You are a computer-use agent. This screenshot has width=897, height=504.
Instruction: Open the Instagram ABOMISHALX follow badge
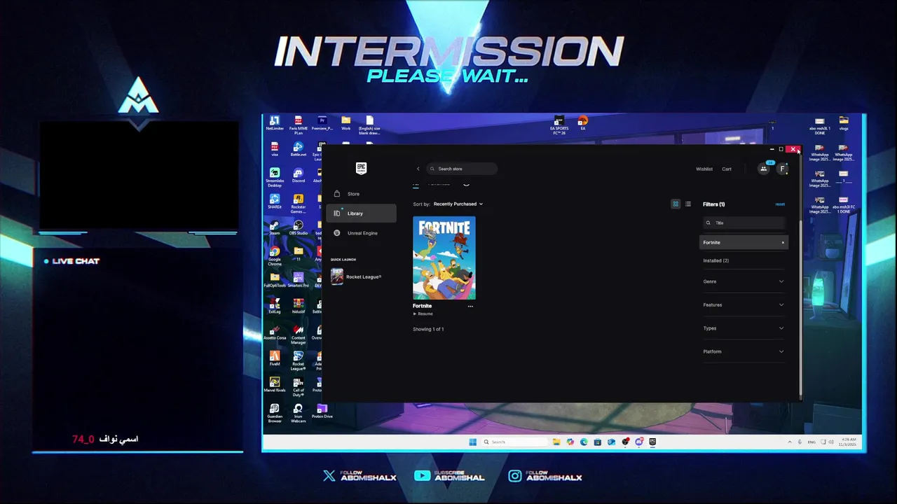(545, 476)
